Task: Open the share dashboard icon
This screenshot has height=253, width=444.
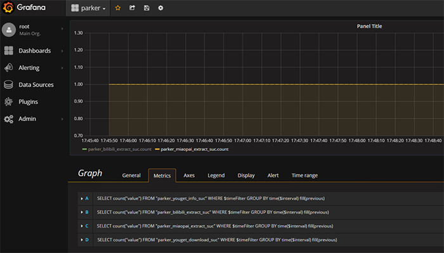Action: click(132, 8)
